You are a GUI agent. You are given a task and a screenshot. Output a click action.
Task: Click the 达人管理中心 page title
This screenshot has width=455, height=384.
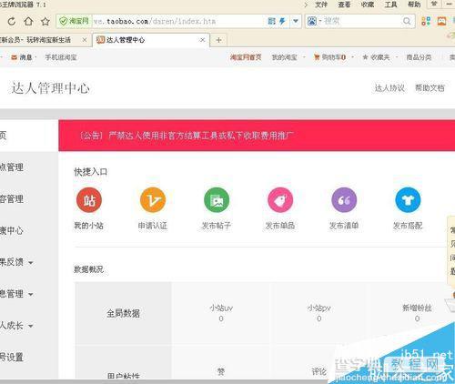click(50, 88)
